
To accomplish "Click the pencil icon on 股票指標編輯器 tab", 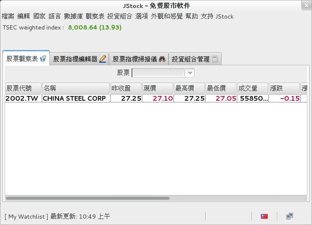I will click(103, 59).
